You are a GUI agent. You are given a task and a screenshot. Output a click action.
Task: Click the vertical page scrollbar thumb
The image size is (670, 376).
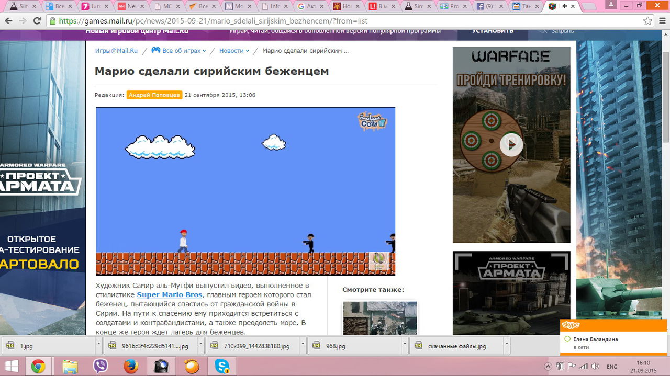click(666, 97)
